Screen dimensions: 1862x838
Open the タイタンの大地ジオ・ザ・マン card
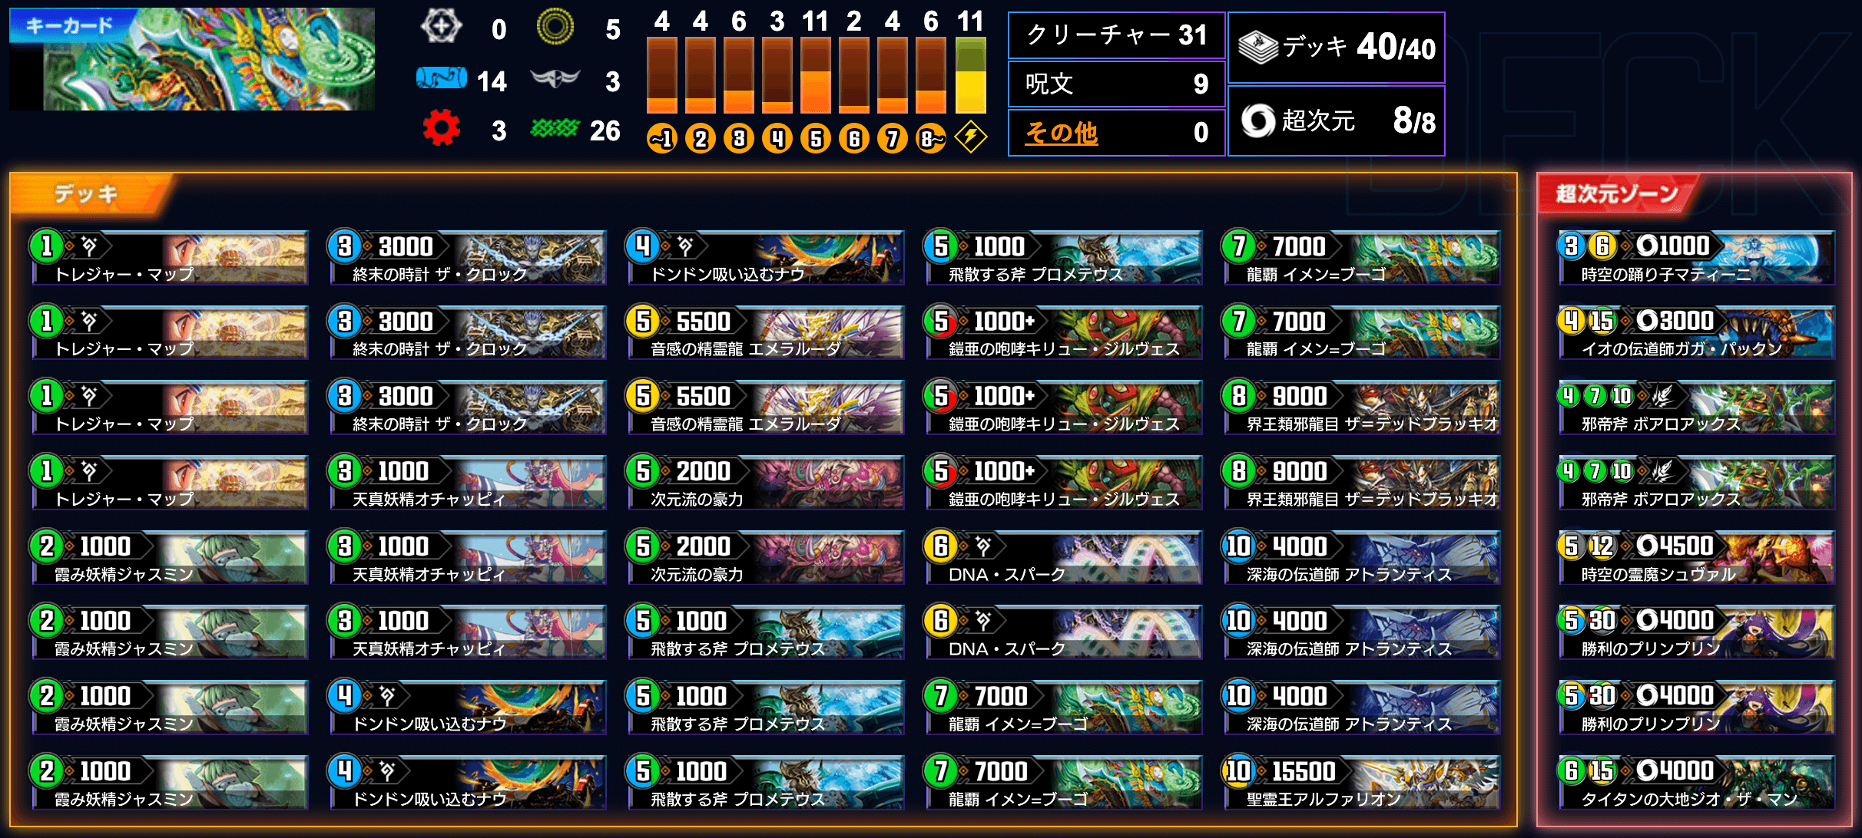(x=1696, y=782)
